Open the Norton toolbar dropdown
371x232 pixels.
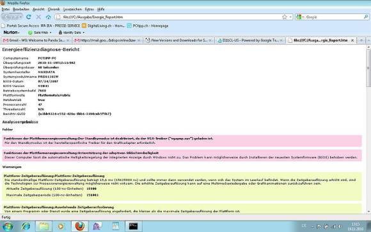click(12, 33)
